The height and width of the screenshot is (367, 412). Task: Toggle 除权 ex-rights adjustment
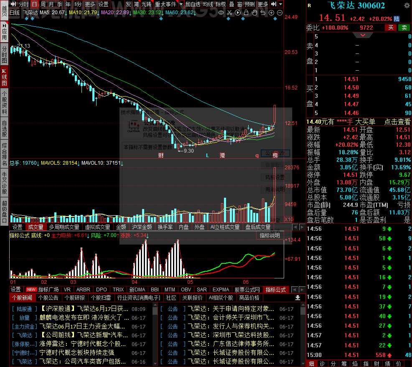coord(221,4)
